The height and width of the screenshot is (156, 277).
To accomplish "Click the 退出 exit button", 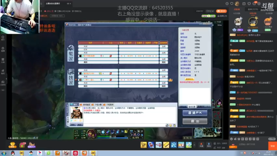I will point(195,121).
